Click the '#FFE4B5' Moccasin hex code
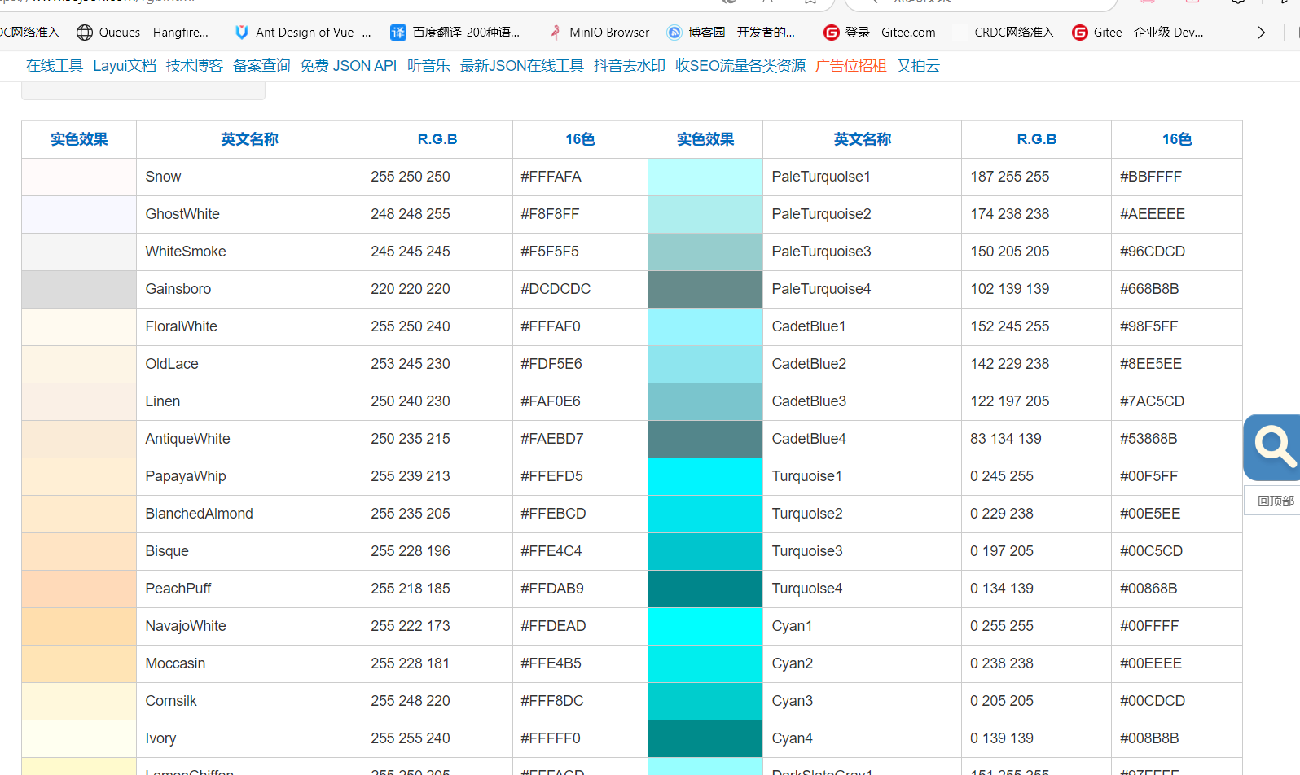The height and width of the screenshot is (775, 1300). point(551,663)
